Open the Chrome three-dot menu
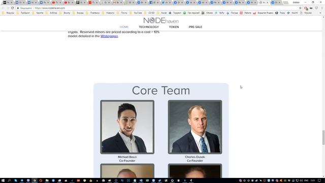Image resolution: width=325 pixels, height=183 pixels. click(x=322, y=8)
